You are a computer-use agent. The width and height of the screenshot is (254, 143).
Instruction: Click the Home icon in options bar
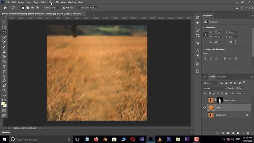coord(5,8)
